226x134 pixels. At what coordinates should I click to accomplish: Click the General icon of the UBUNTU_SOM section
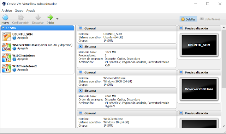(81, 28)
